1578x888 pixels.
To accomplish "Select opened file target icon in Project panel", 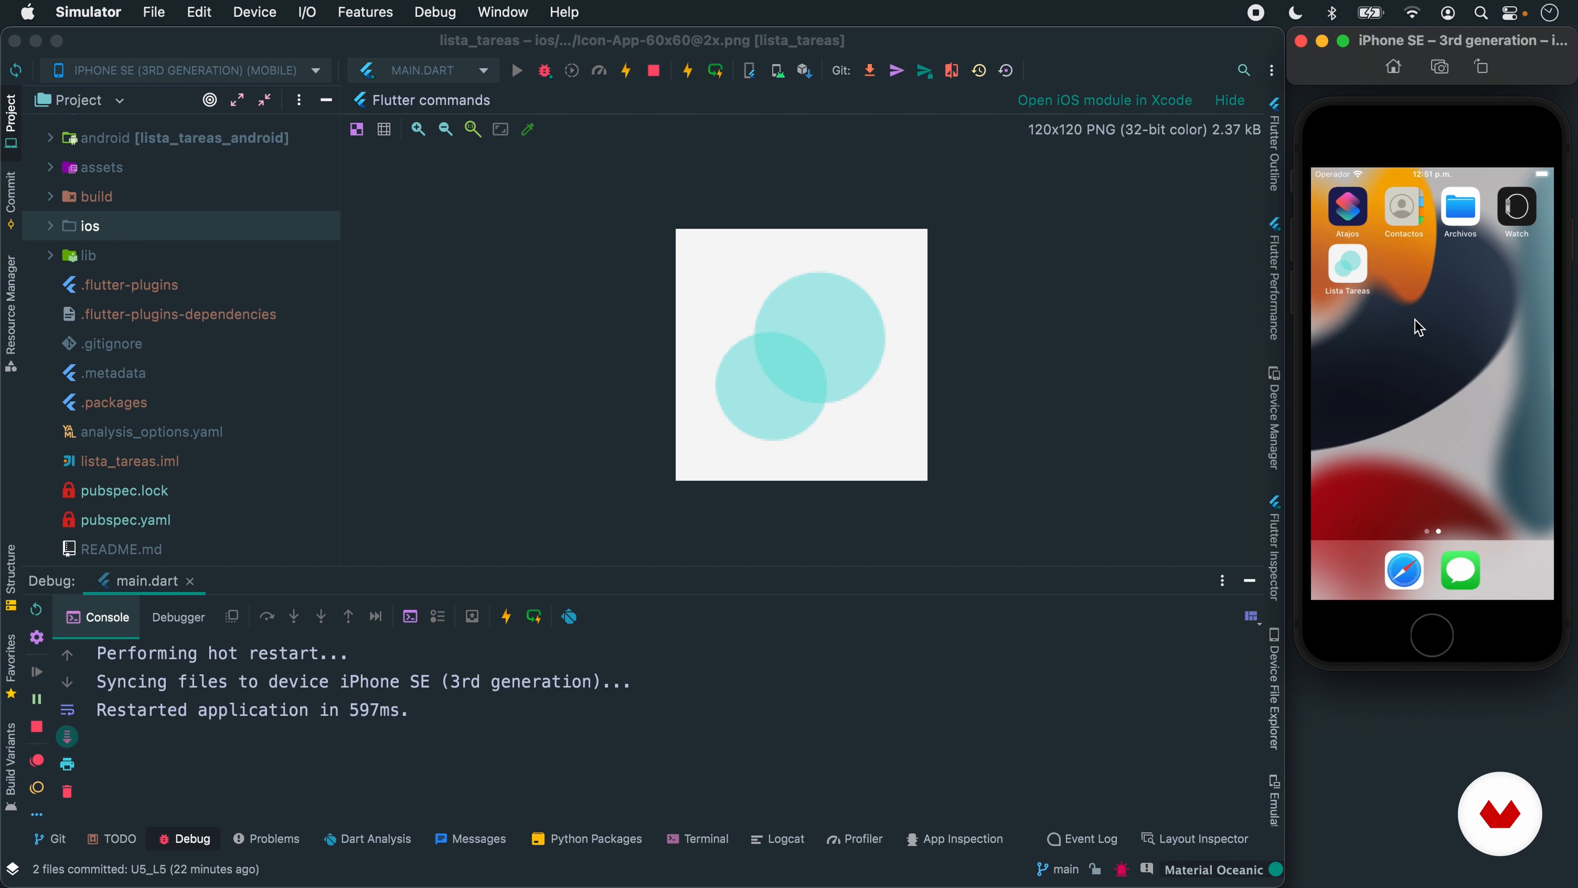I will click(x=210, y=100).
